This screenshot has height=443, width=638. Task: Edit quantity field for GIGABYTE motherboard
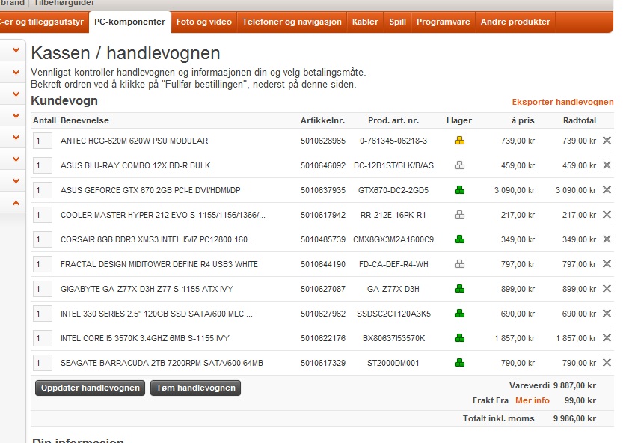43,289
